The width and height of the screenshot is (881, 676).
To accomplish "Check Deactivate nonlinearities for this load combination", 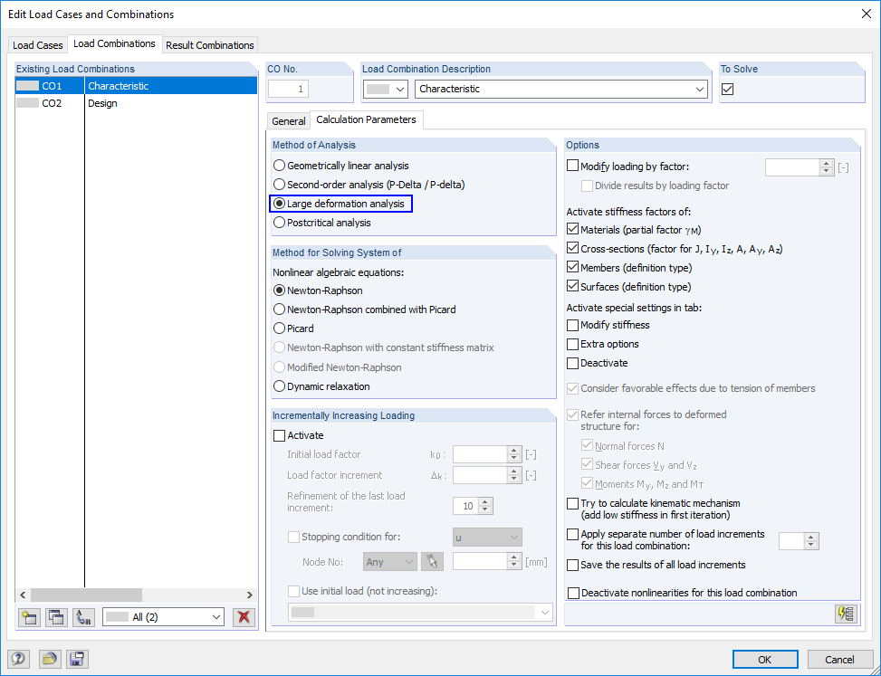I will pos(573,593).
